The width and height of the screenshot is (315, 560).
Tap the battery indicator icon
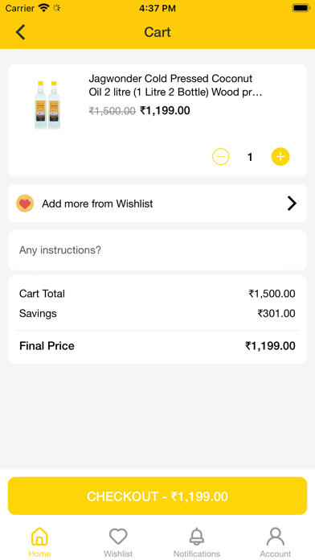click(301, 8)
